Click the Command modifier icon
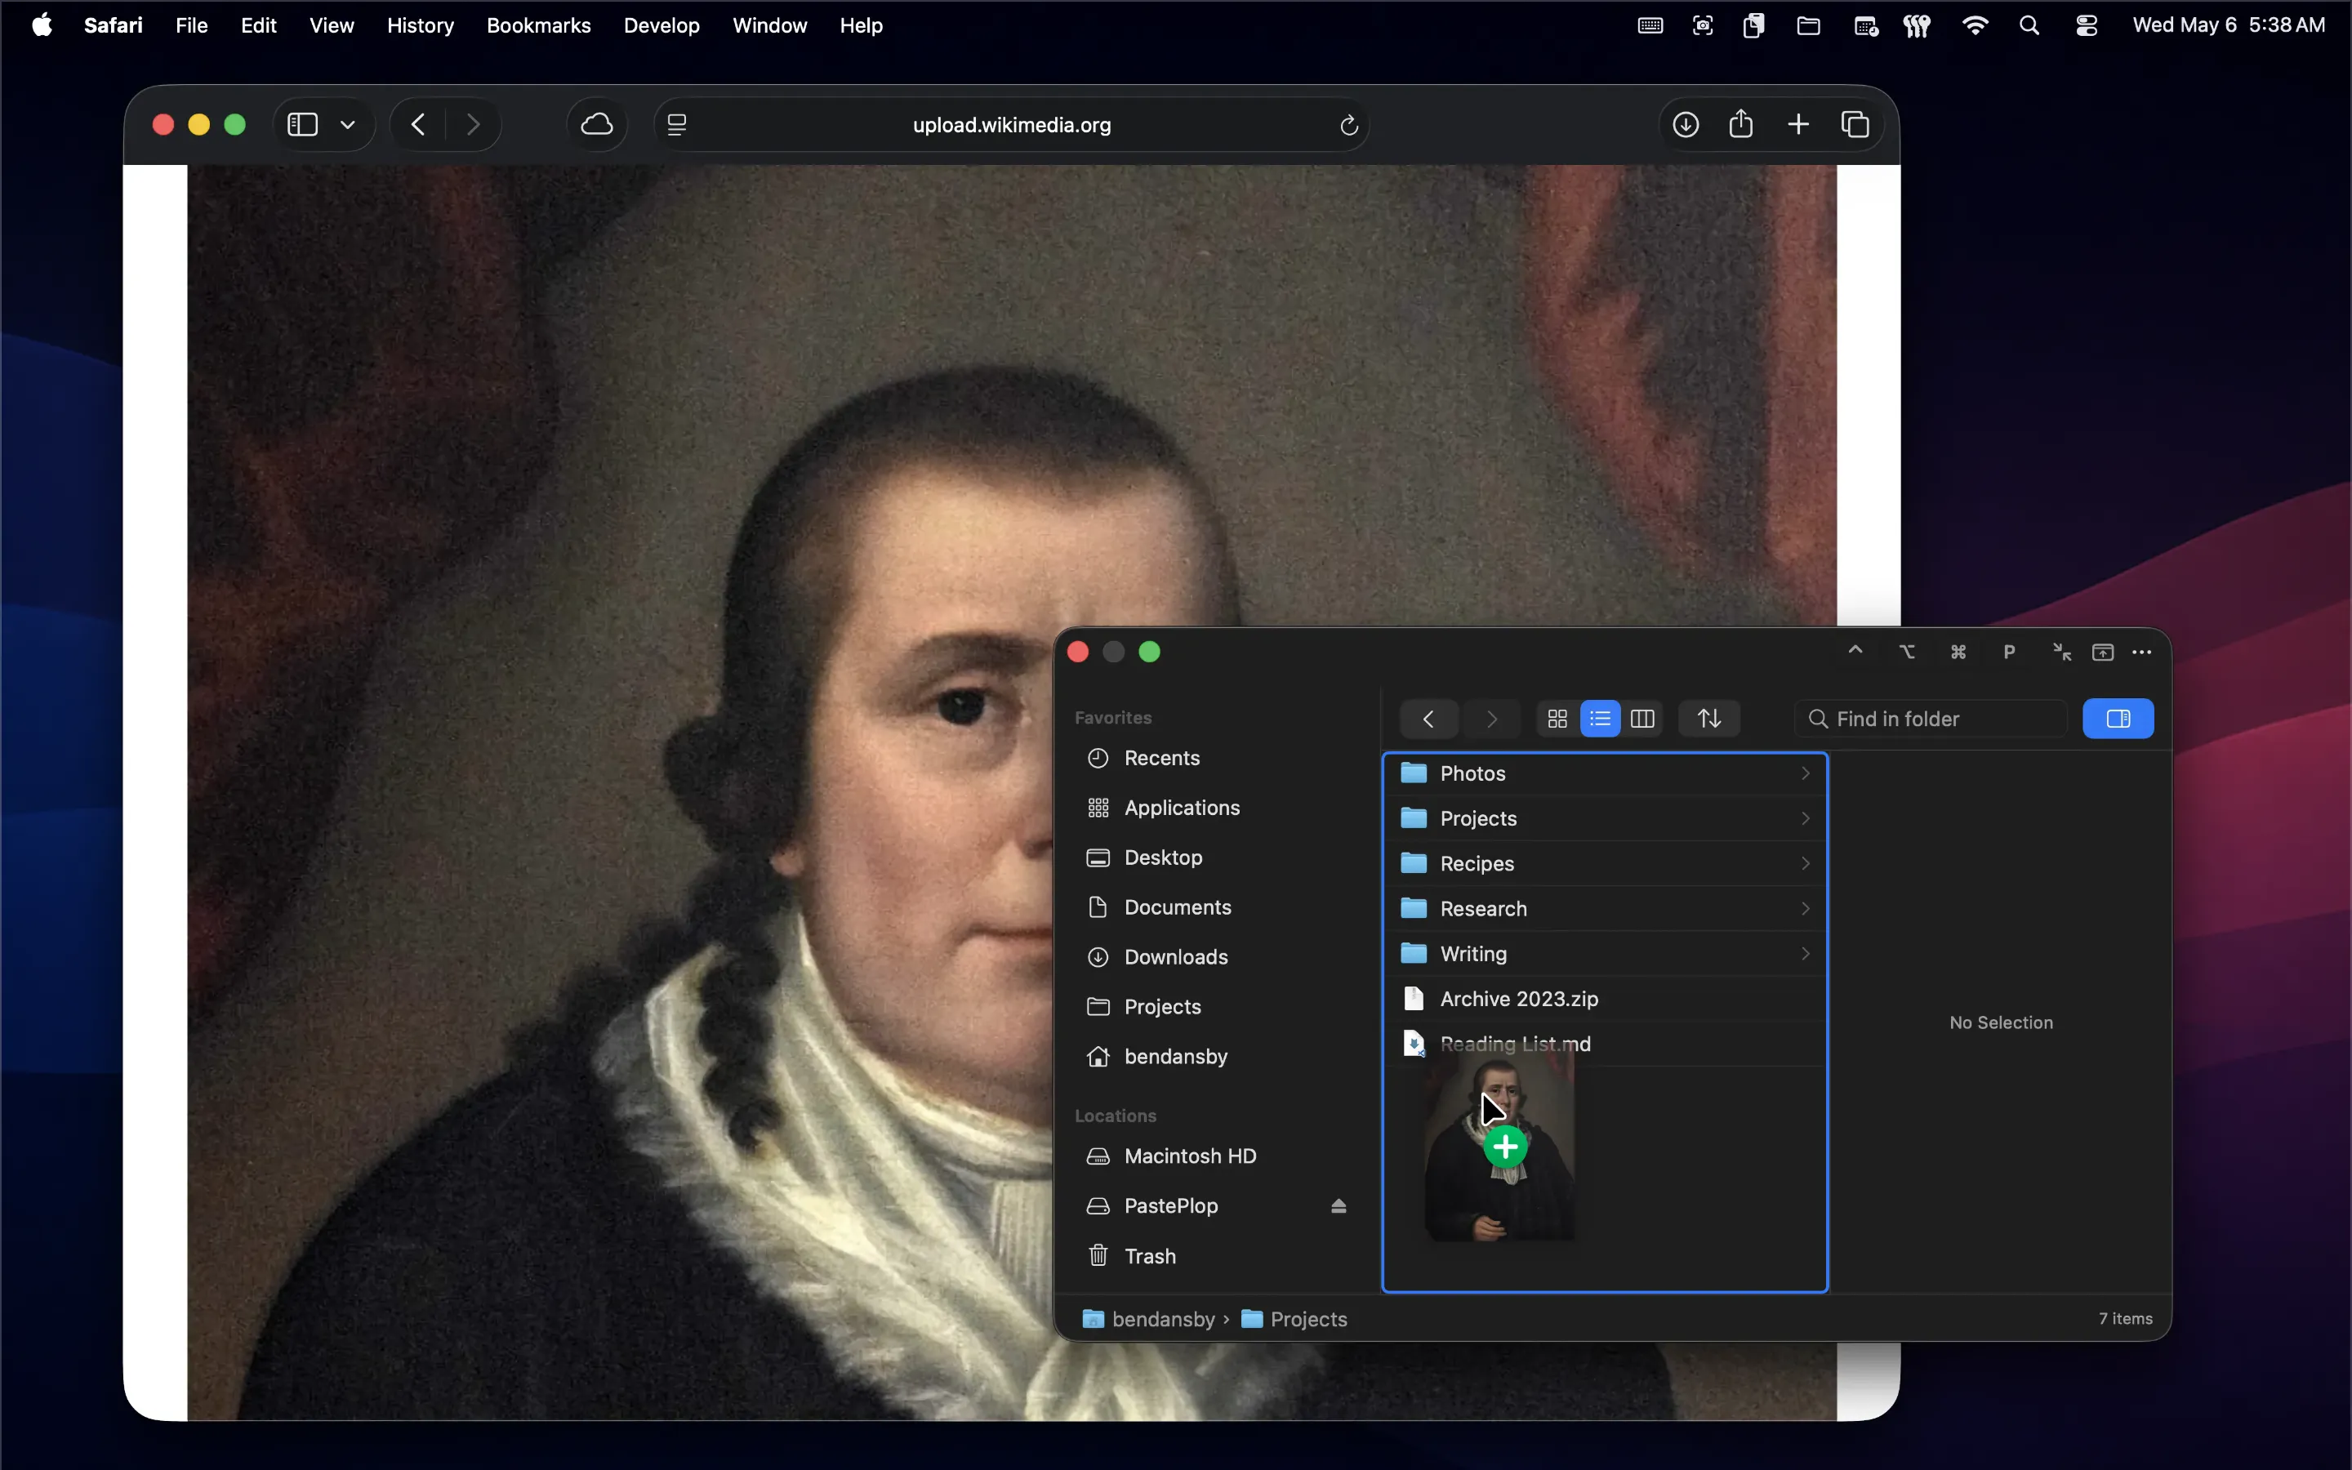Viewport: 2352px width, 1470px height. coord(1958,652)
